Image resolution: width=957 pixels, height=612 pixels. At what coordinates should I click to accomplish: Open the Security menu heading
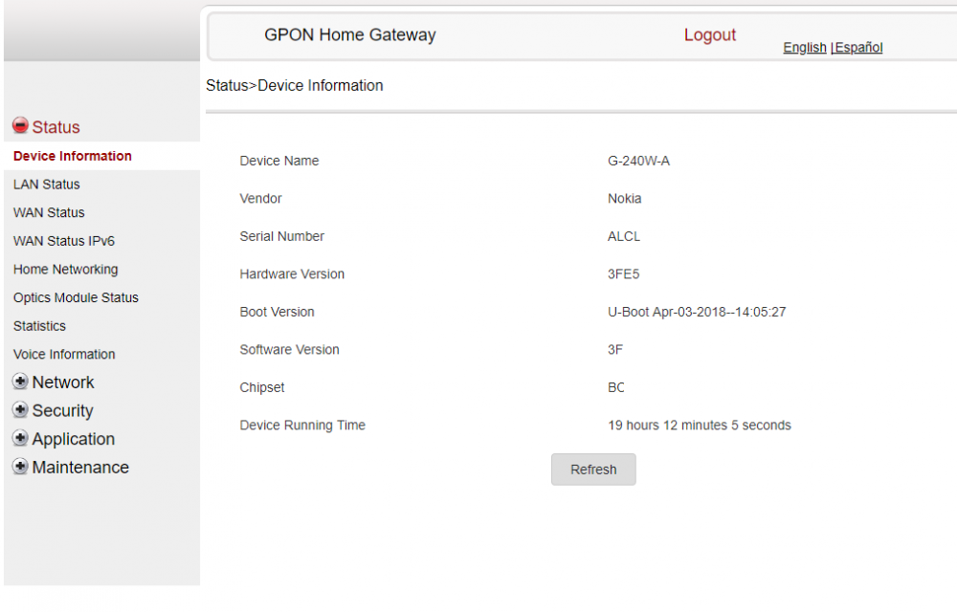click(63, 411)
